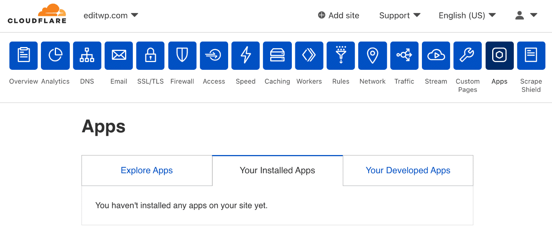Click the Speed lightning bolt icon
The image size is (552, 248).
point(246,56)
